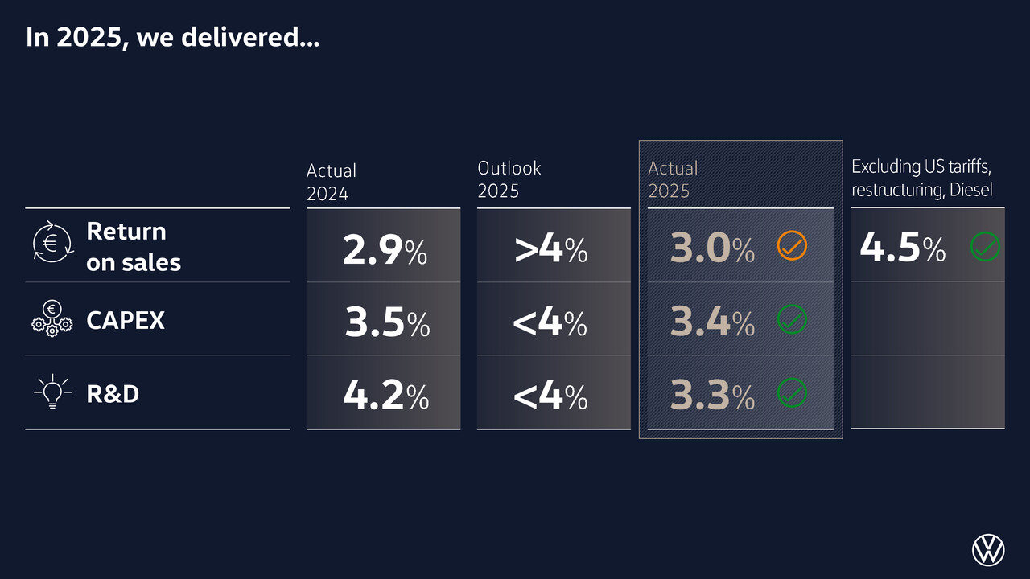Click the green checkmark beside 3.3%
This screenshot has height=579, width=1030.
click(793, 393)
